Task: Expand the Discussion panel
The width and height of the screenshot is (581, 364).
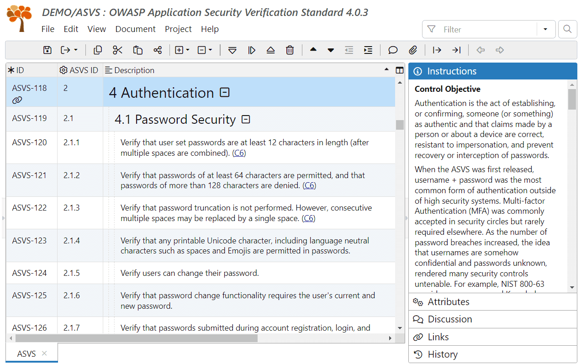Action: [x=493, y=319]
